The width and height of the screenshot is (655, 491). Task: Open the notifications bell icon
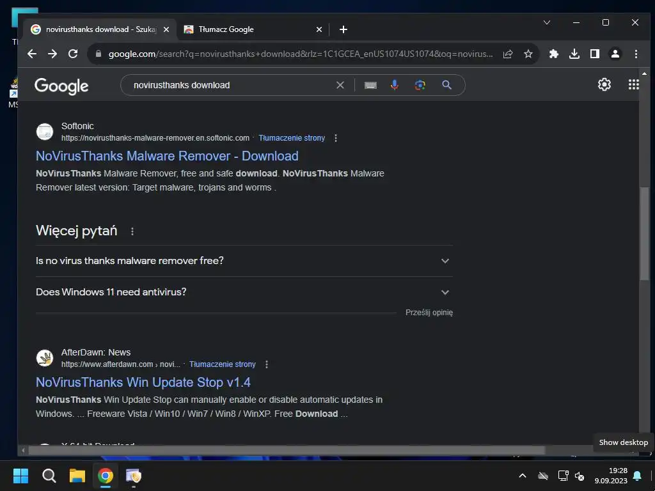pos(637,476)
